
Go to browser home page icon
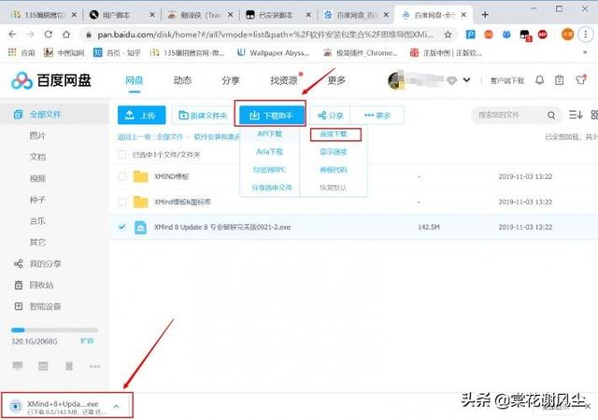(66, 35)
